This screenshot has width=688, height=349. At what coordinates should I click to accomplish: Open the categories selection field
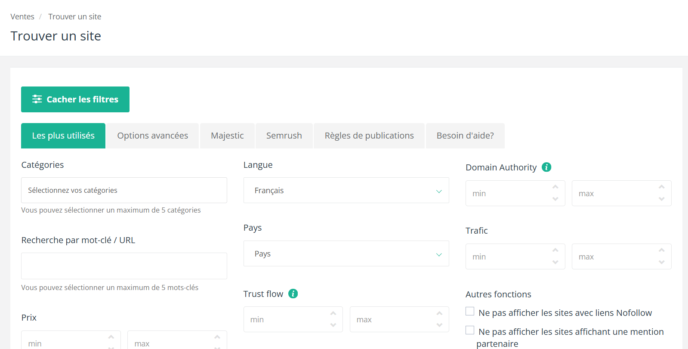[124, 190]
